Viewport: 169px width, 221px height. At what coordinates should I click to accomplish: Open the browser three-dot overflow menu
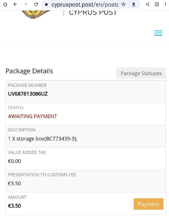coord(165,4)
